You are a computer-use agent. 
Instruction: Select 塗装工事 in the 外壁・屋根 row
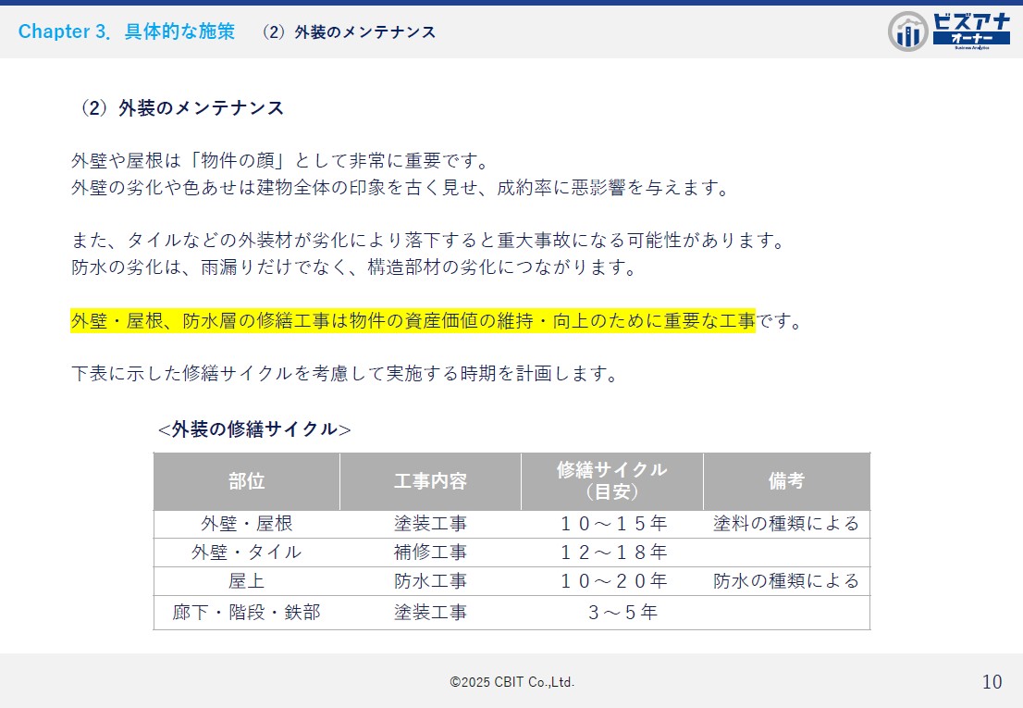[x=431, y=523]
